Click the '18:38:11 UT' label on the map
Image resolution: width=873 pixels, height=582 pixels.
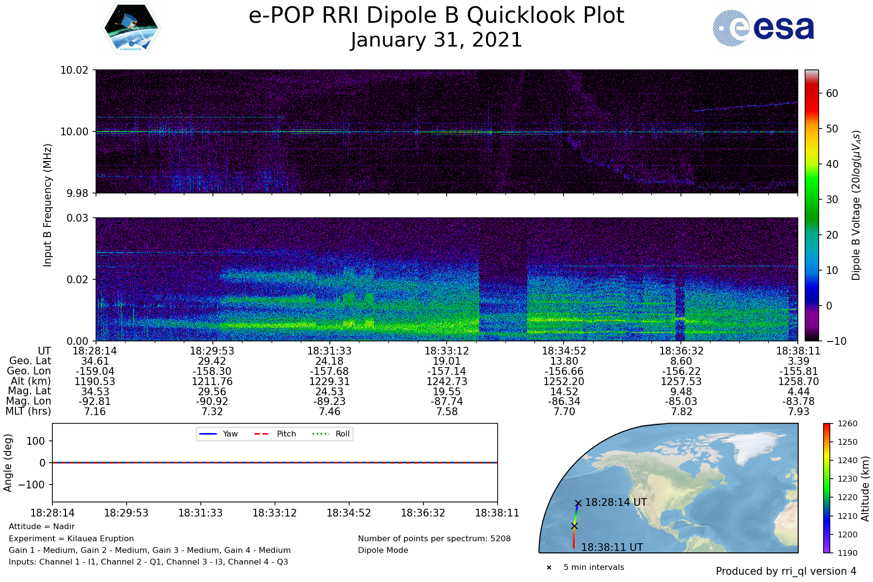click(612, 548)
